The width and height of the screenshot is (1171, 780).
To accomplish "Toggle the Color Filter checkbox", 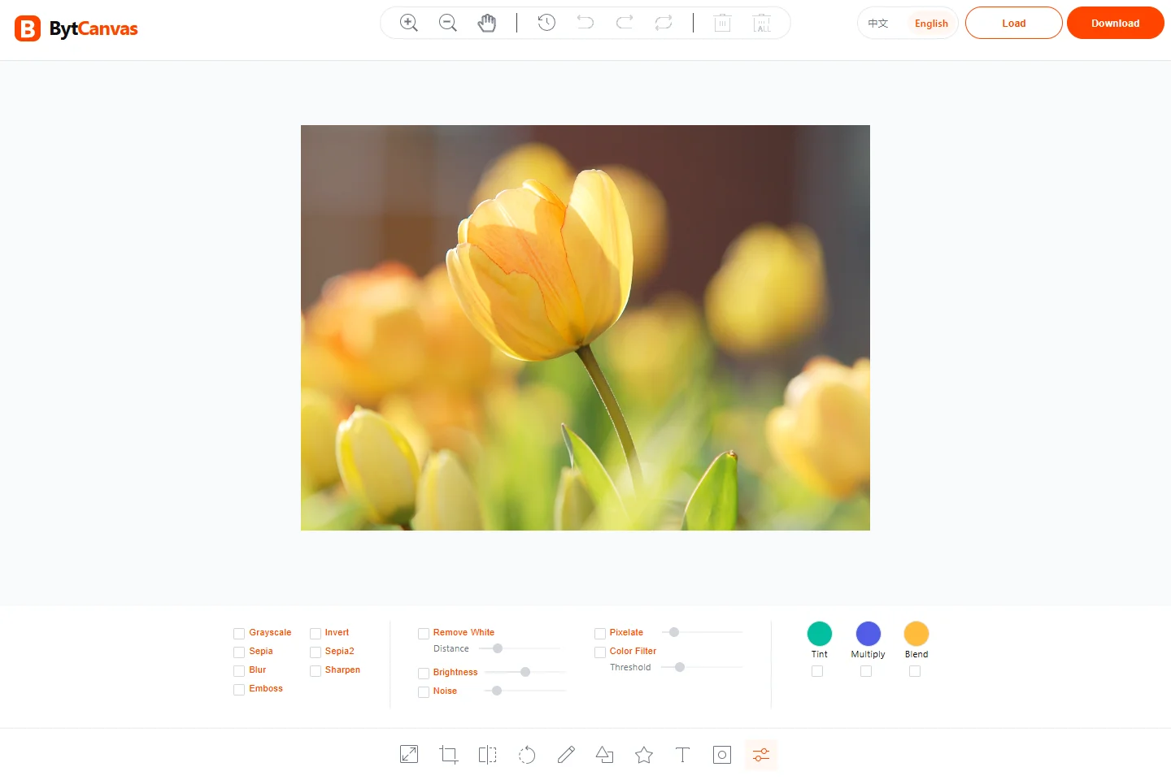I will [600, 652].
